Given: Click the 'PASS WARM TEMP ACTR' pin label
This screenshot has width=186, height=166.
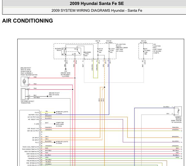Looking at the screenshot, I should click(30, 149).
